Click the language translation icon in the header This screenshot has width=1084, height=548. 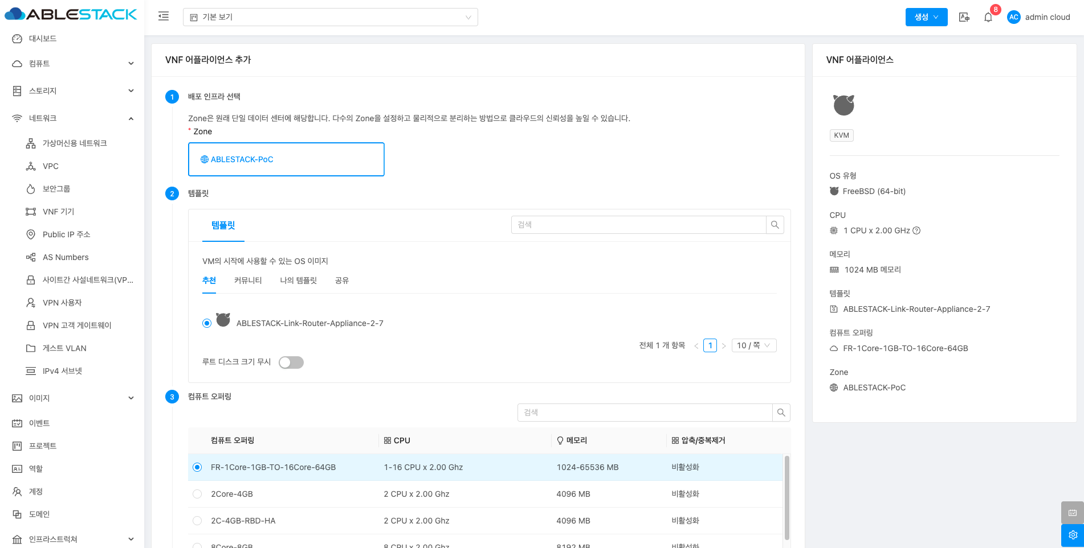point(964,17)
